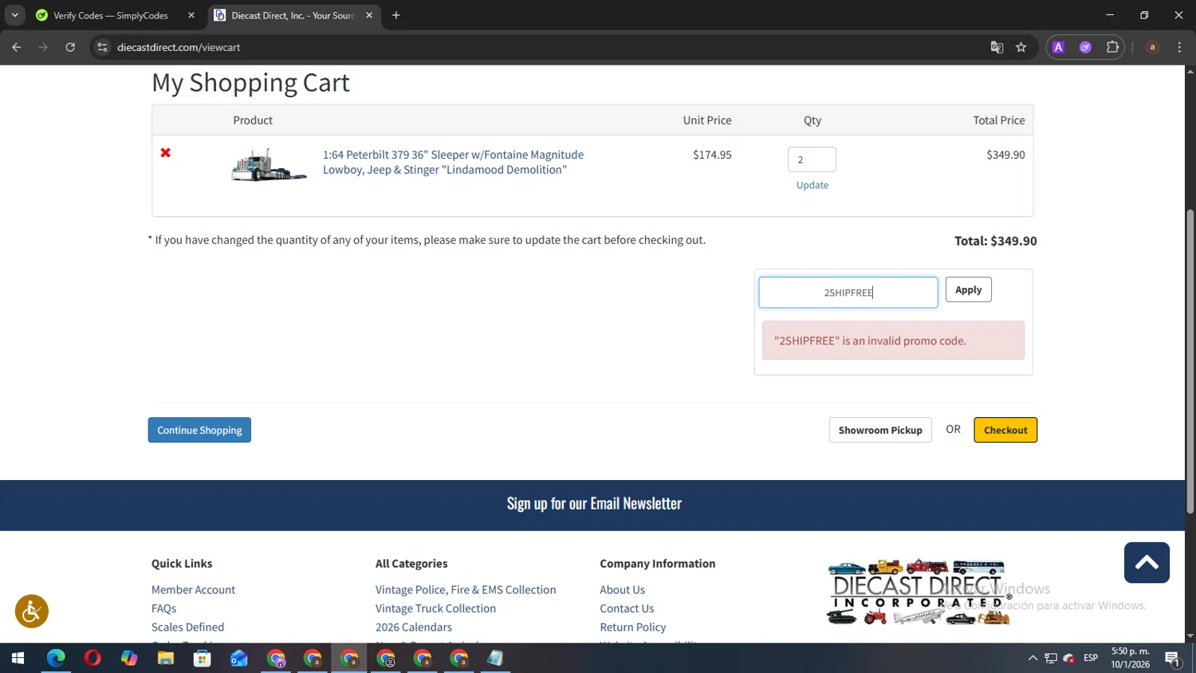Reload the diecastdirect.com page
This screenshot has height=673, width=1196.
(70, 47)
